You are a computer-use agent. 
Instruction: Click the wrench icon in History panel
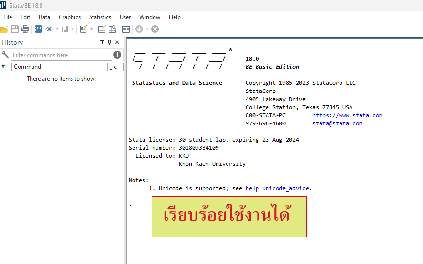coord(5,55)
